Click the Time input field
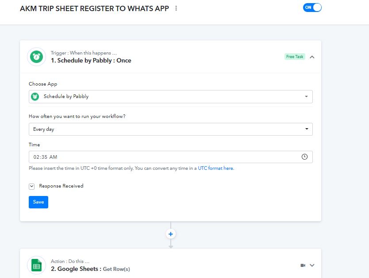369x278 pixels. pos(171,157)
